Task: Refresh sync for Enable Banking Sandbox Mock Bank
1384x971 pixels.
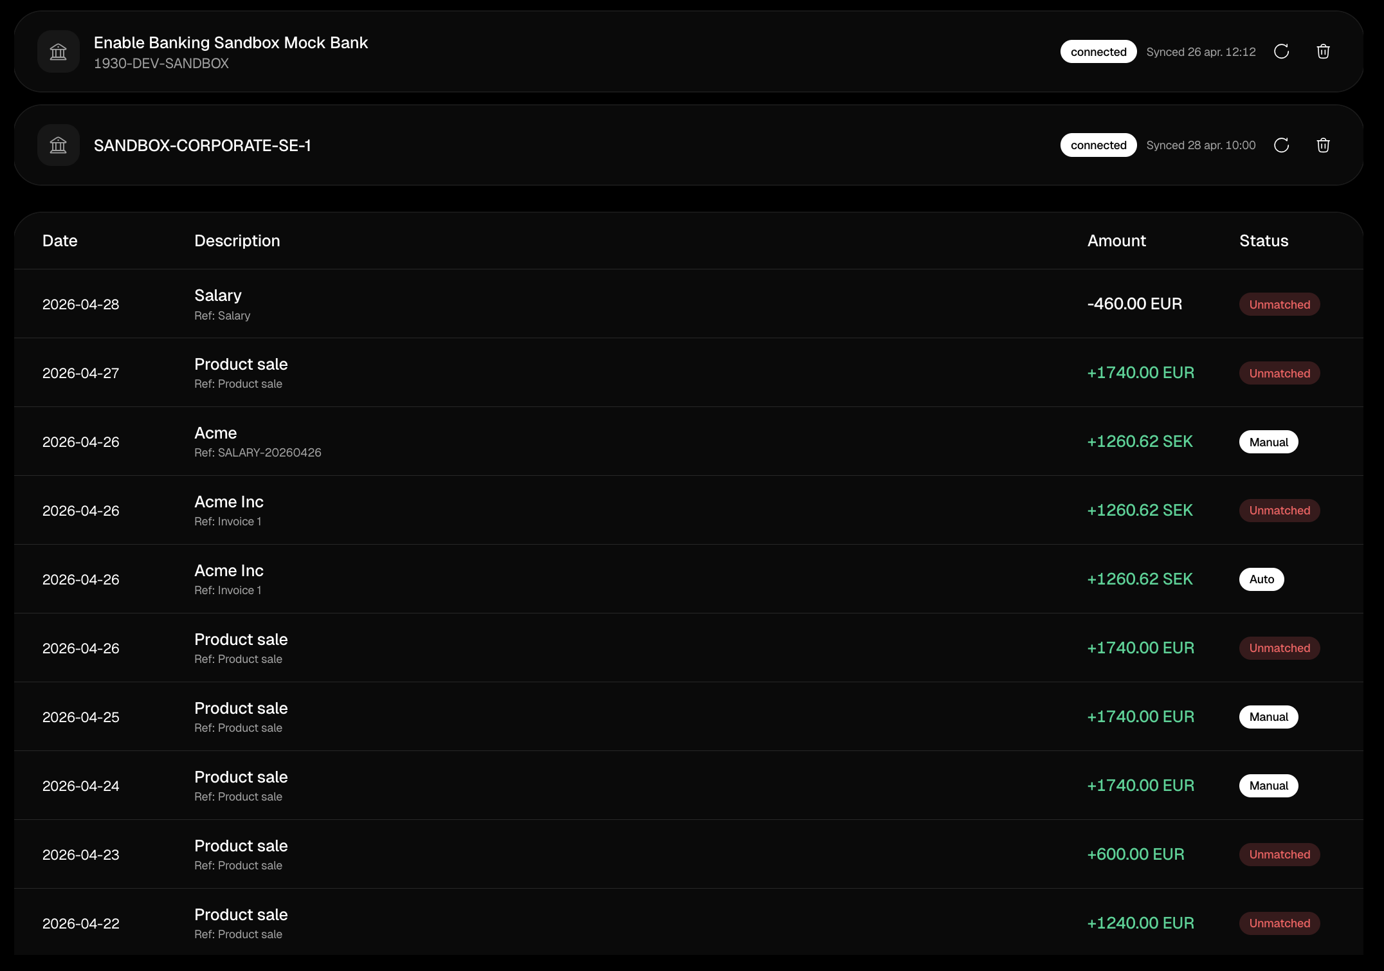Action: tap(1282, 51)
